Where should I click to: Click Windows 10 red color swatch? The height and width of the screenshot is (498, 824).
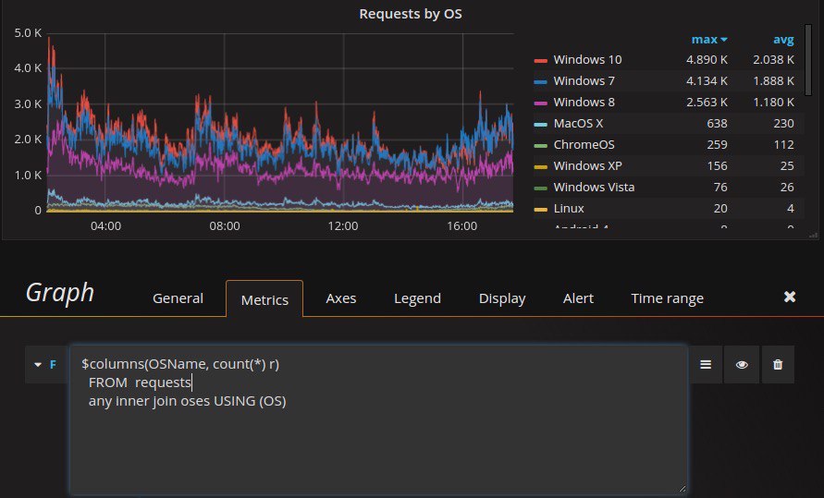point(540,61)
